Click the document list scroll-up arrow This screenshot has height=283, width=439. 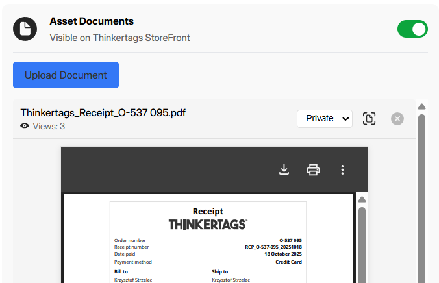coord(421,107)
